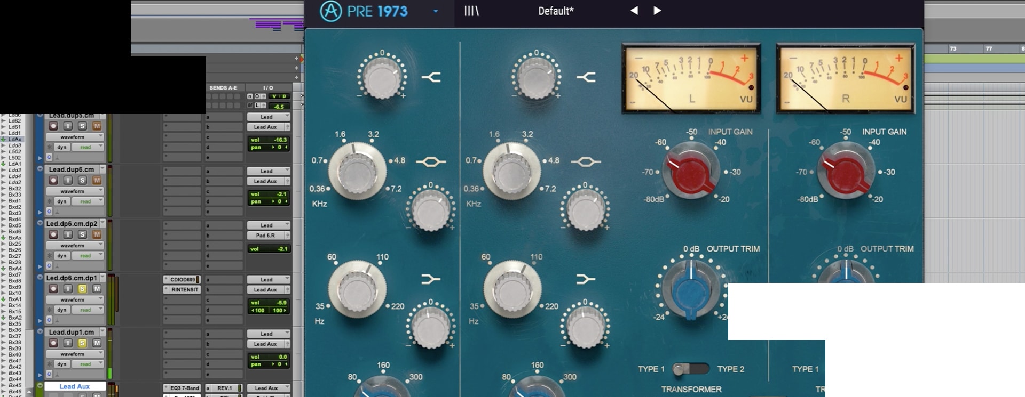Open Pad 6.R output selector
The image size is (1025, 397).
[266, 235]
